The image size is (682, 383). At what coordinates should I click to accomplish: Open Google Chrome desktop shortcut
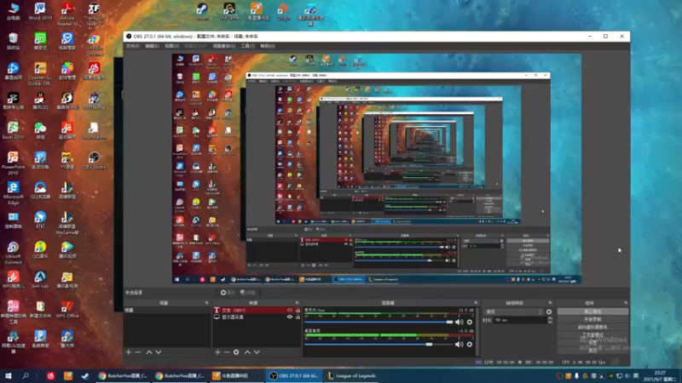[94, 45]
